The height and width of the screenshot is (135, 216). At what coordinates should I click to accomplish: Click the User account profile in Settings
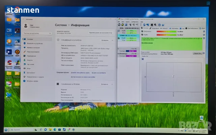point(32,26)
